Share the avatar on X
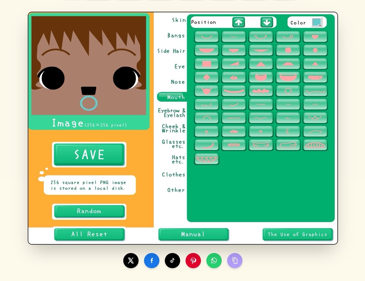Image resolution: width=365 pixels, height=281 pixels. [x=131, y=260]
